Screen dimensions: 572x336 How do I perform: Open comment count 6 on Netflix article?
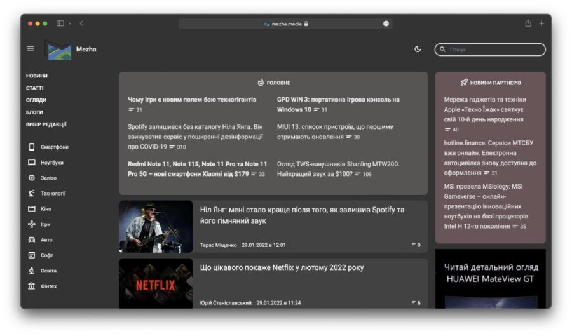(416, 302)
